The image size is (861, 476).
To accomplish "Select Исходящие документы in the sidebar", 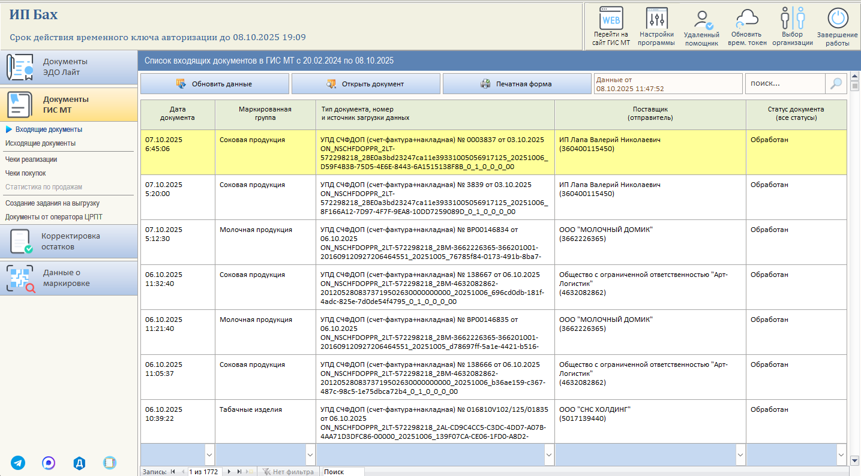I will (x=40, y=143).
